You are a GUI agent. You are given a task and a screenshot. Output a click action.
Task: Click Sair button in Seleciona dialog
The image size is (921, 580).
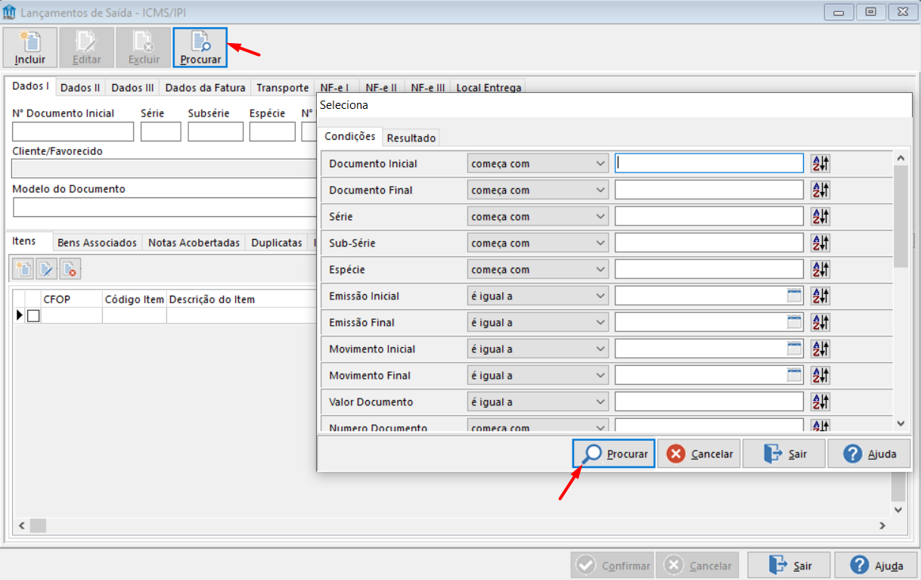(x=784, y=454)
